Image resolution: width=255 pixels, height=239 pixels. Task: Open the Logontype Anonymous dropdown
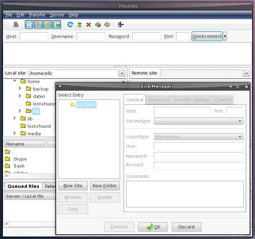(199, 137)
